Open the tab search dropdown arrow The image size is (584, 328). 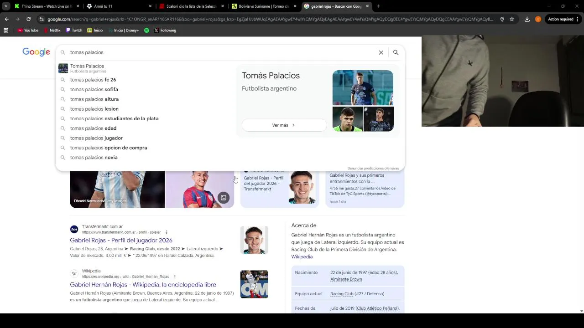6,6
